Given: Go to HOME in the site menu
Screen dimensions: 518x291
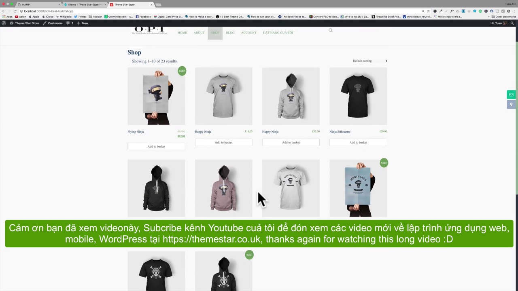Looking at the screenshot, I should click(x=182, y=33).
